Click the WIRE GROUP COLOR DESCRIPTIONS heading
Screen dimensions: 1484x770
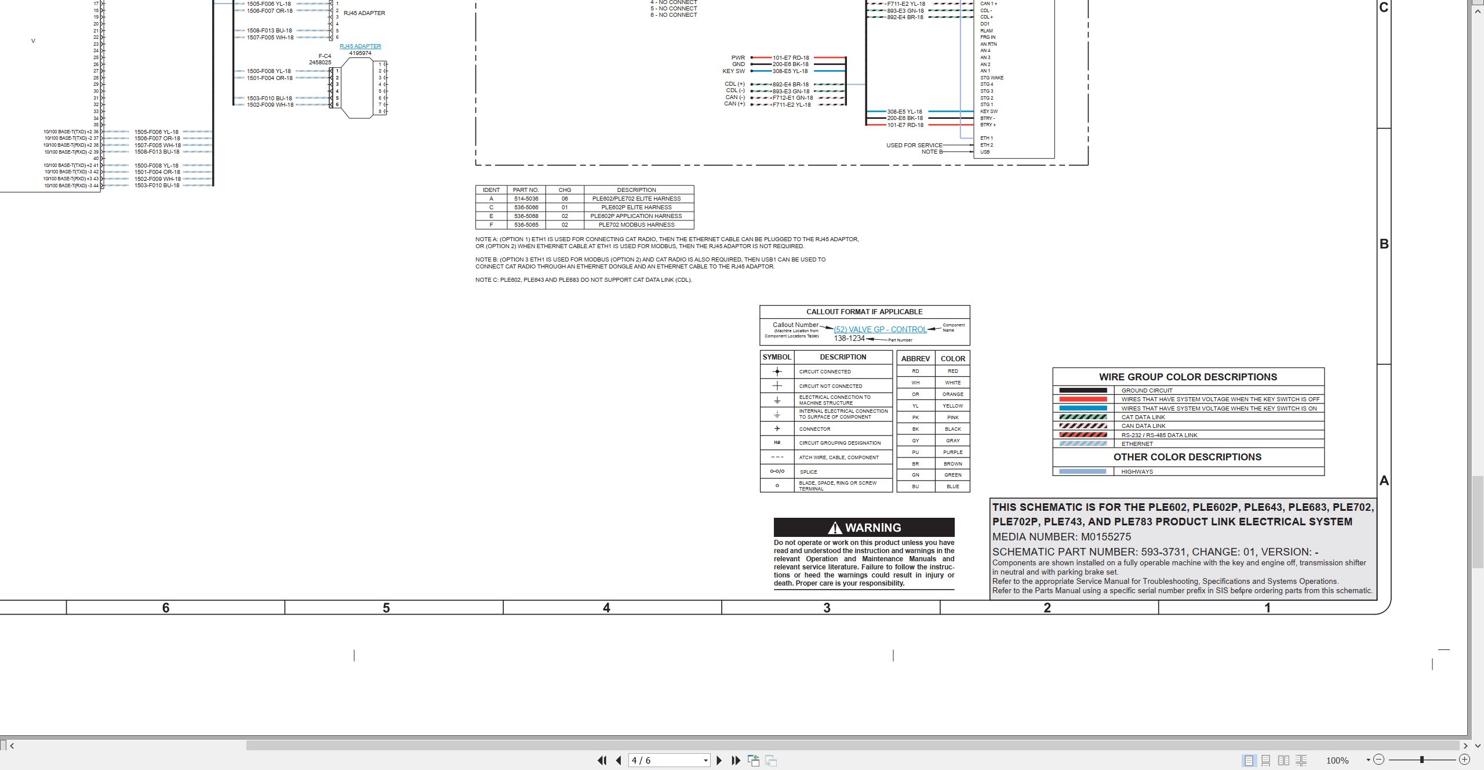[1188, 377]
